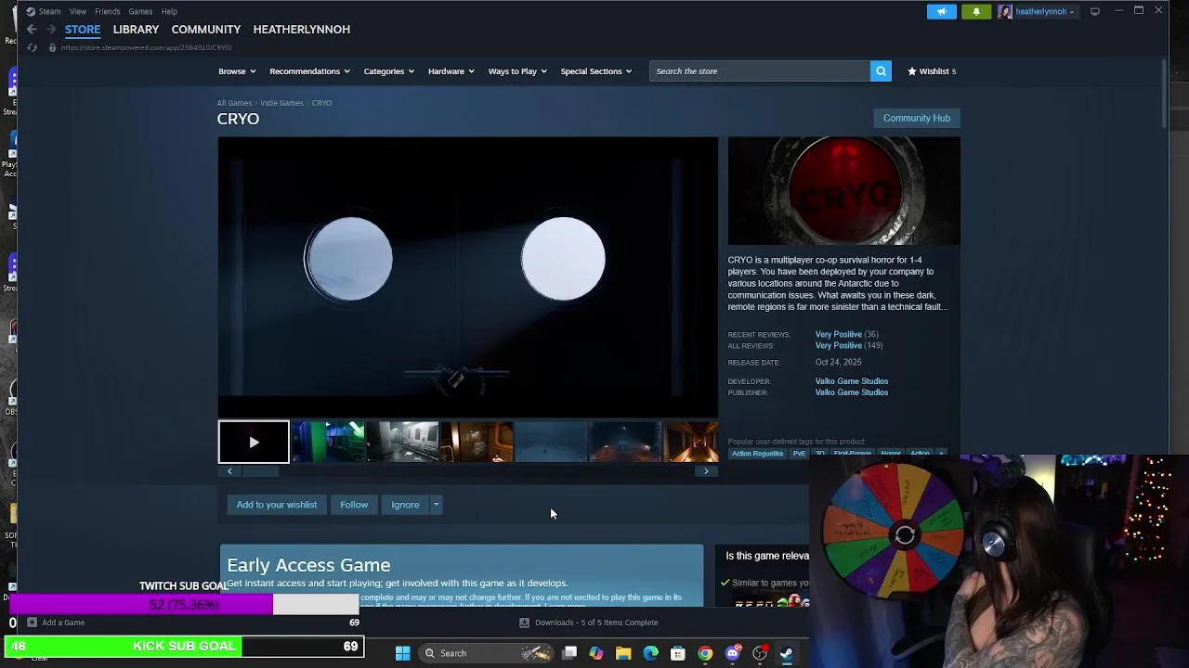1189x668 pixels.
Task: Expand more tags with plus button
Action: (941, 454)
